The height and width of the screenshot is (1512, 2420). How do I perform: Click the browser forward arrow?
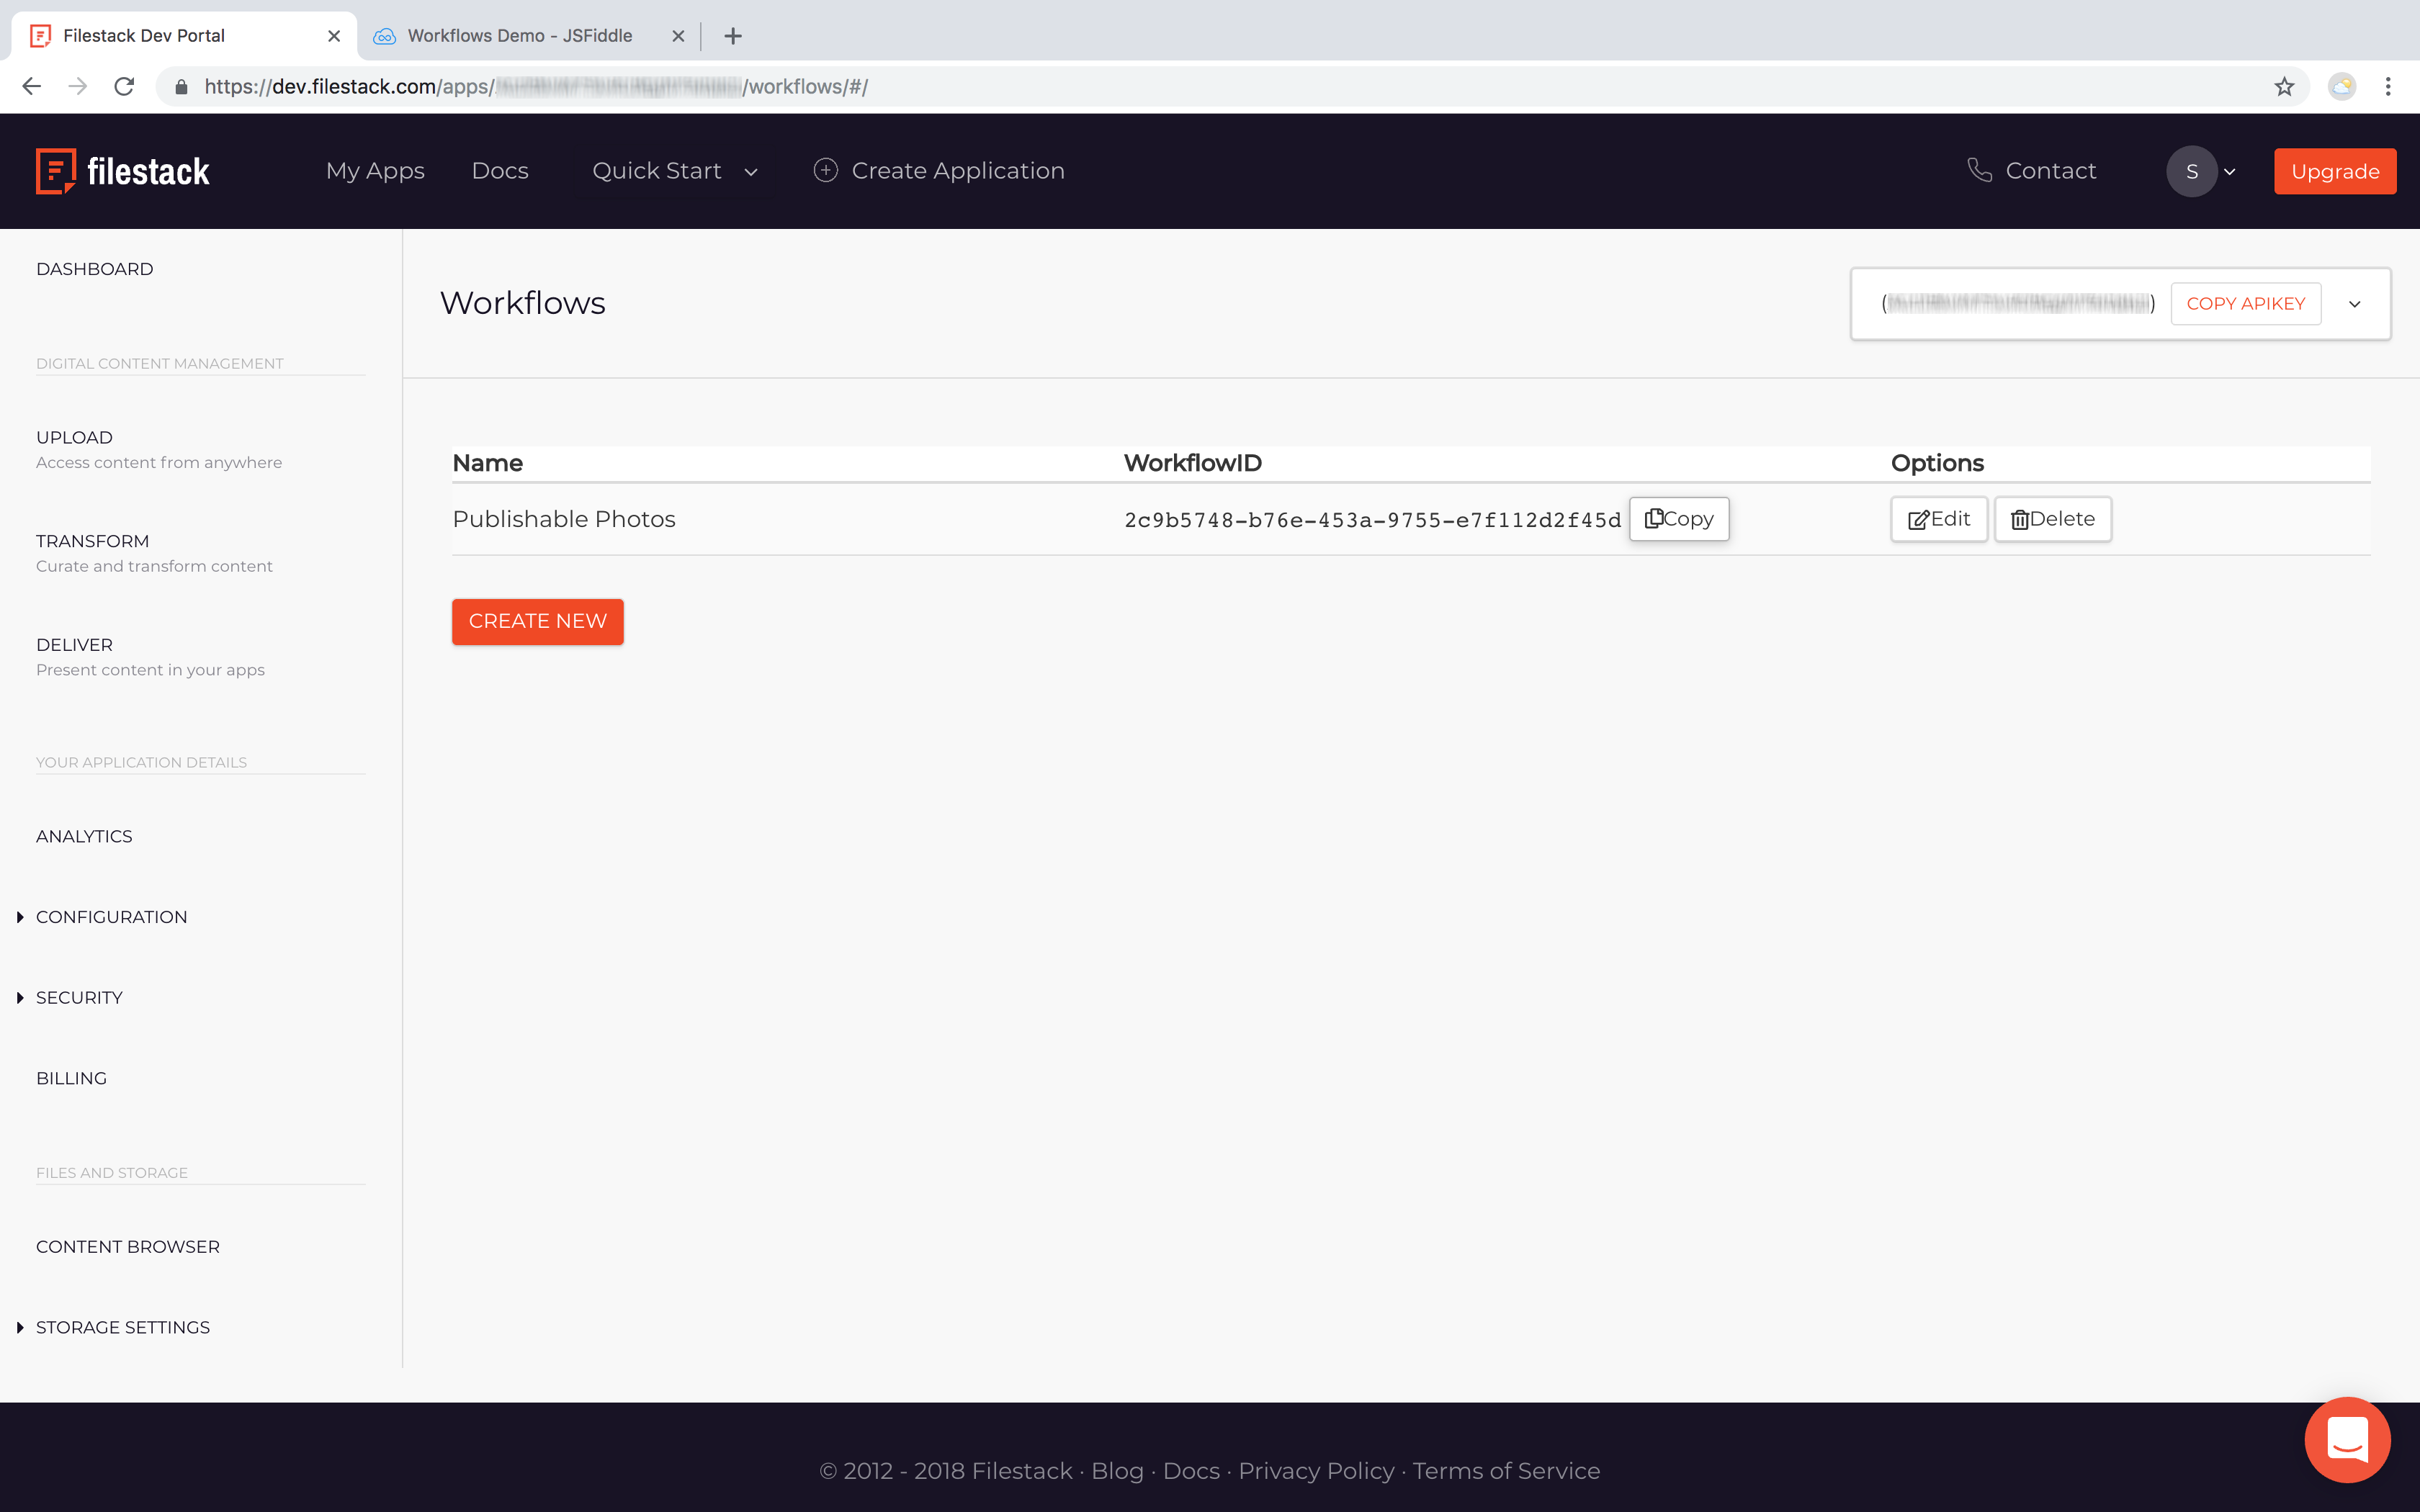point(78,87)
